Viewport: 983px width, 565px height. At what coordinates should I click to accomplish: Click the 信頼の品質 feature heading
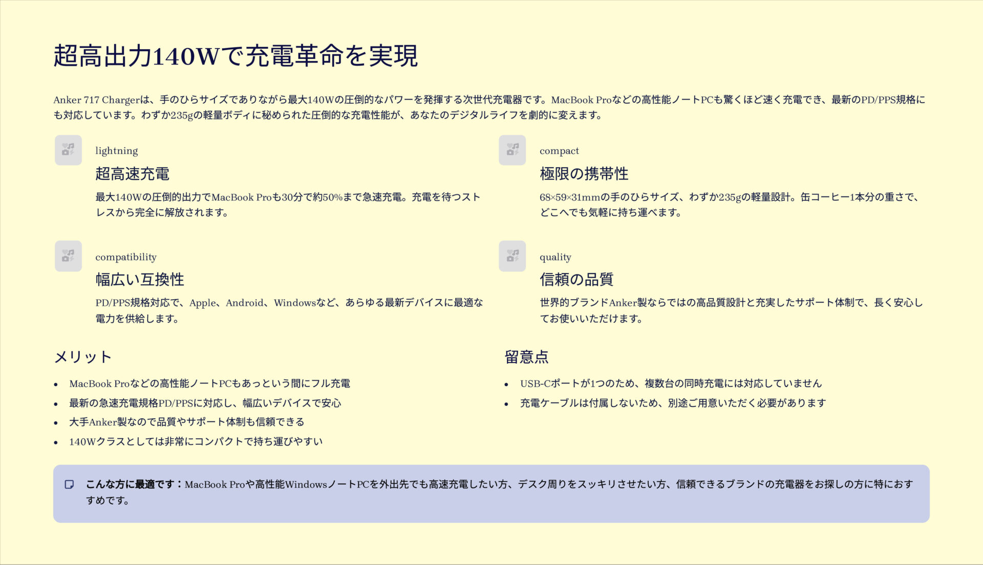pyautogui.click(x=576, y=280)
